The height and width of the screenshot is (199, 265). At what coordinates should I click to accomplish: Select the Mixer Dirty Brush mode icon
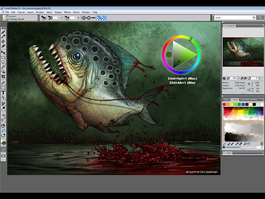(x=224, y=144)
